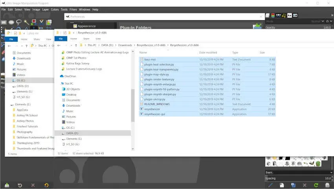The width and height of the screenshot is (334, 189).
Task: Select GIMP Rectangle Select tool
Action: 4,22
